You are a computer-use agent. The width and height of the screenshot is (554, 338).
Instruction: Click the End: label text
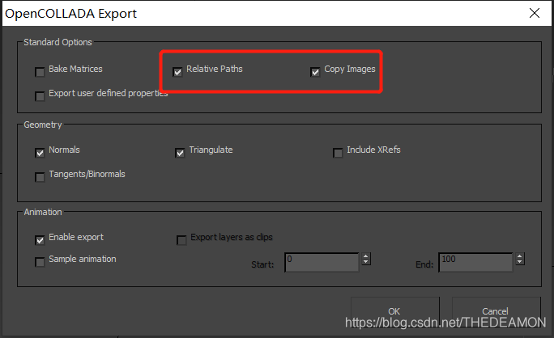pyautogui.click(x=424, y=264)
